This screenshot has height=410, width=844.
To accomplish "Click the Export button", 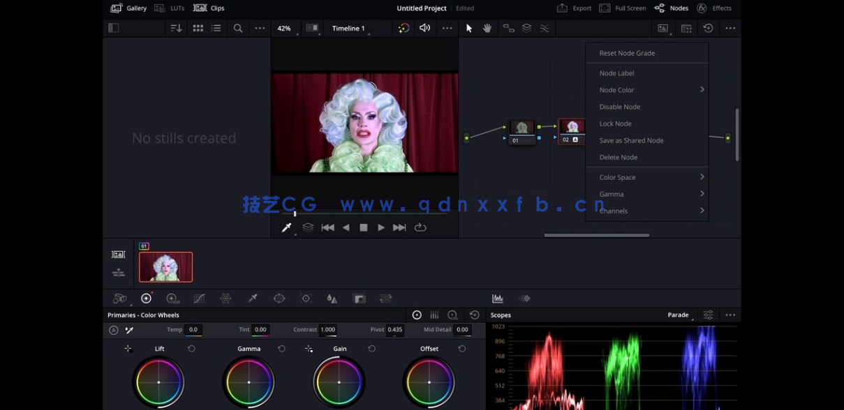I will 574,8.
